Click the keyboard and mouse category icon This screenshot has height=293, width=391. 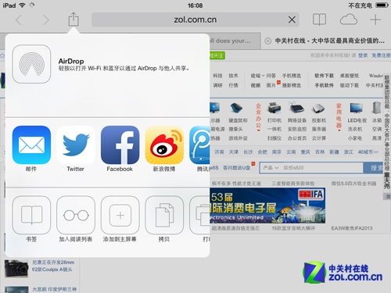tap(236, 108)
